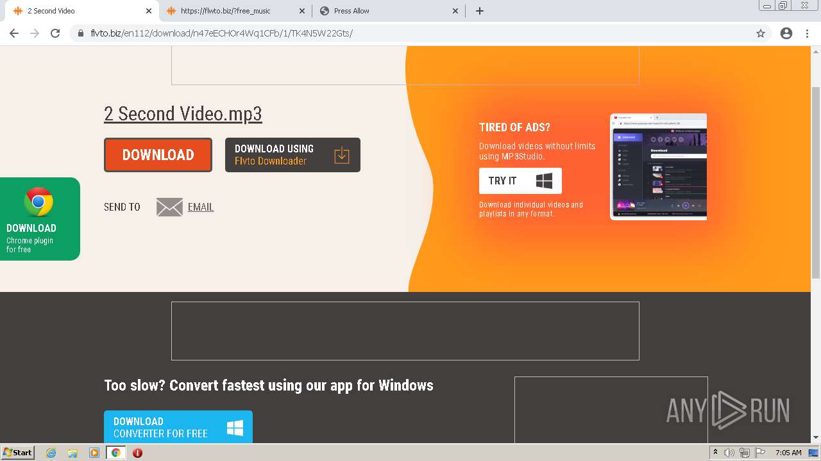Click DOWNLOAD USING Flvto Downloader button
The height and width of the screenshot is (461, 821).
292,155
